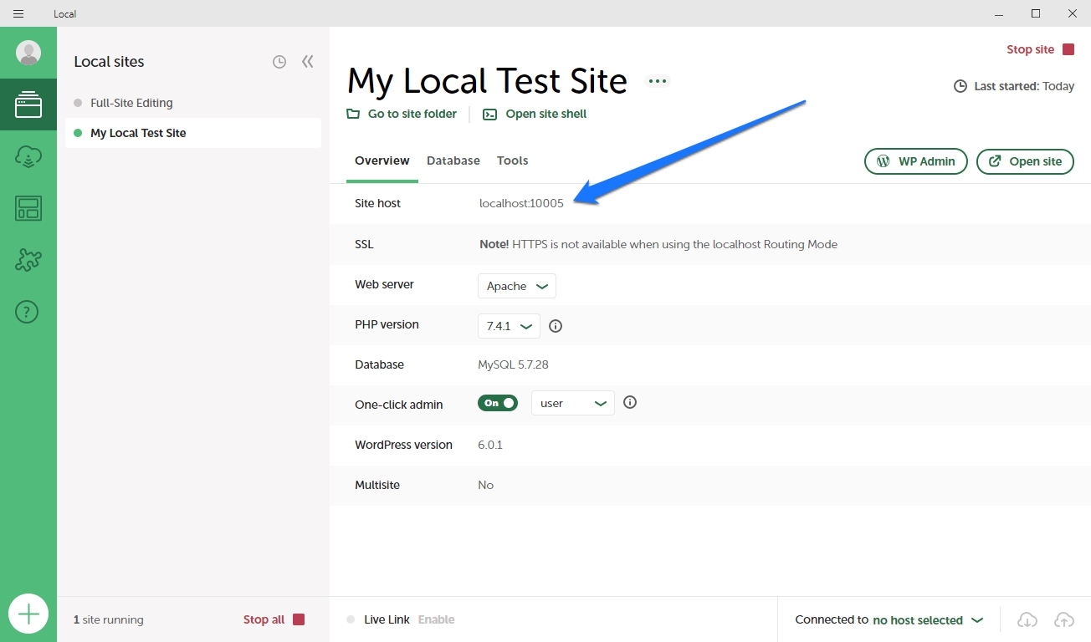This screenshot has width=1091, height=642.
Task: Select Full-Site Editing in site list
Action: (x=131, y=103)
